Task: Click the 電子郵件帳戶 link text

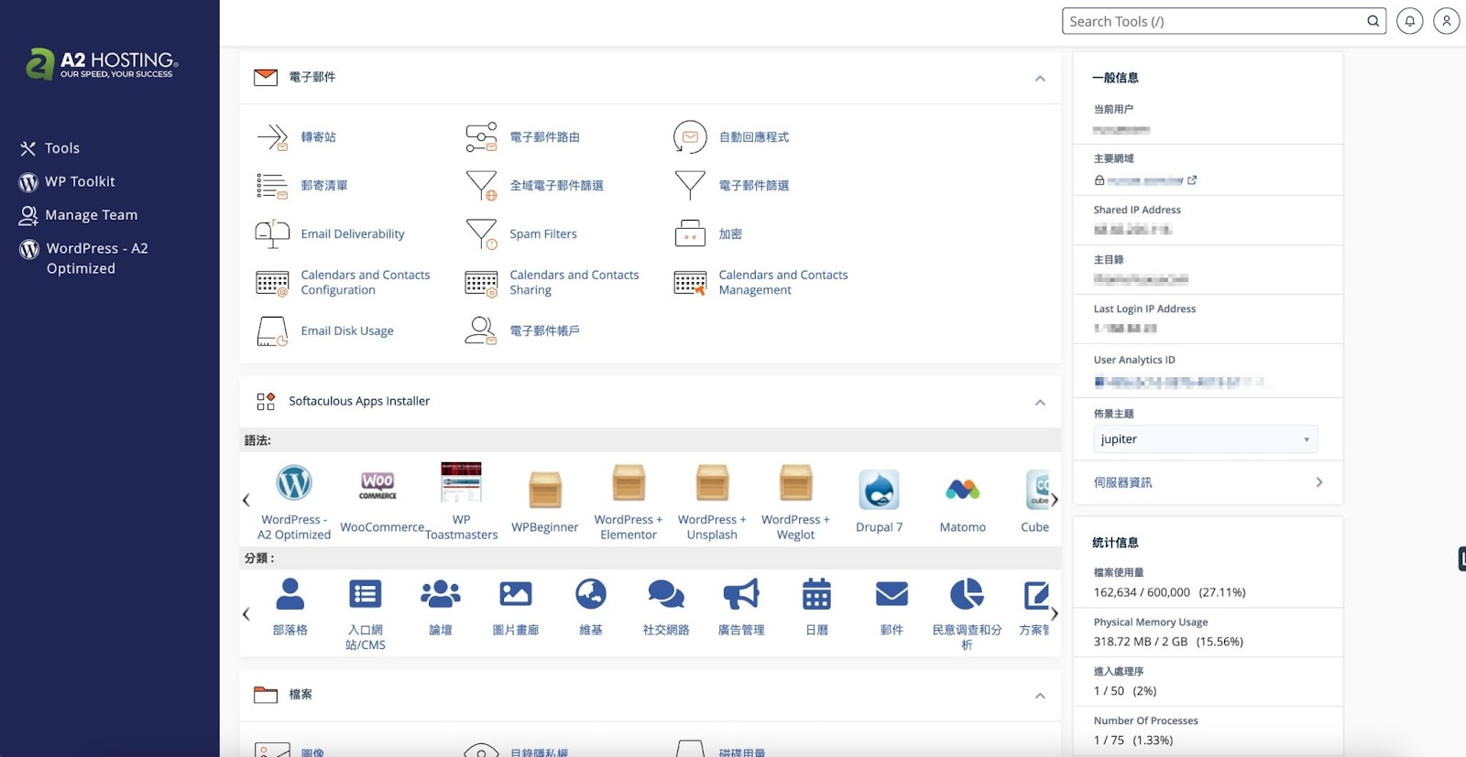Action: [x=545, y=331]
